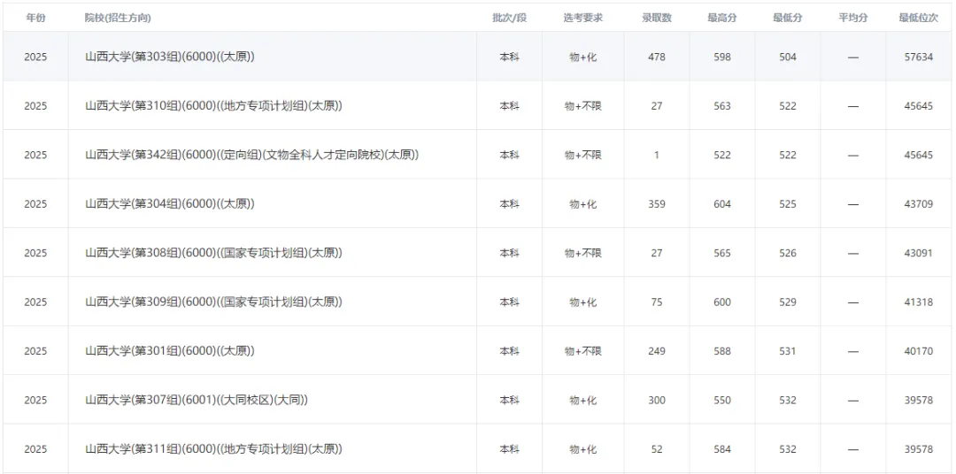Click the 录取数 column header
Viewport: 956px width, 474px height.
657,19
